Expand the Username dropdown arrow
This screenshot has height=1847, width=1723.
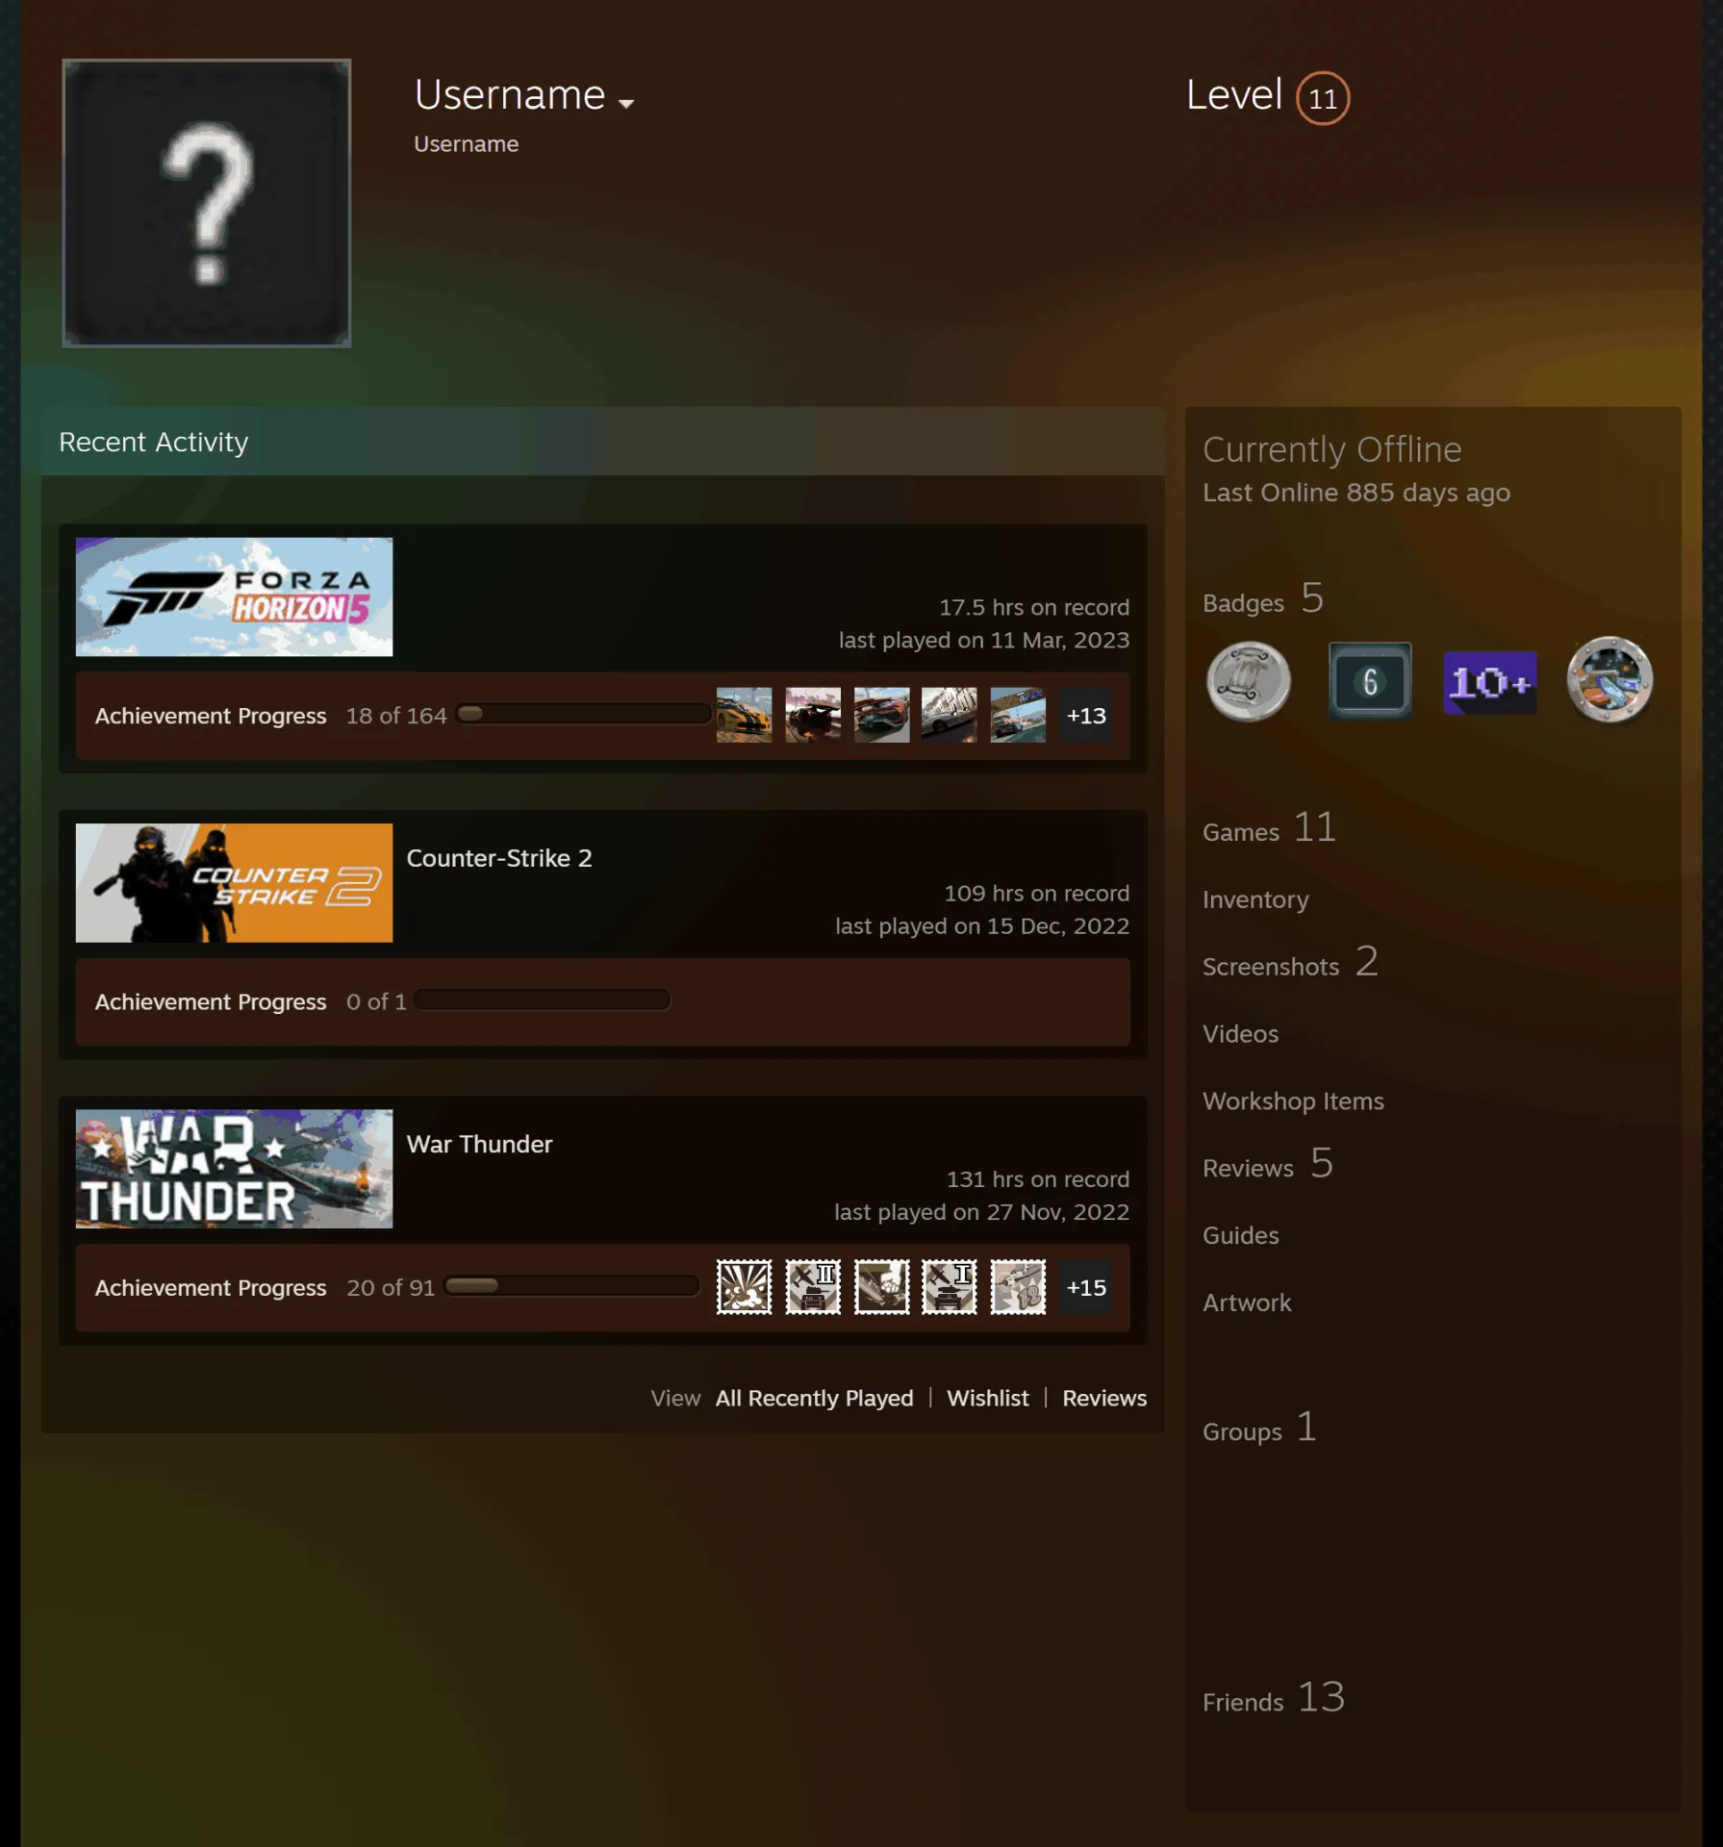626,103
